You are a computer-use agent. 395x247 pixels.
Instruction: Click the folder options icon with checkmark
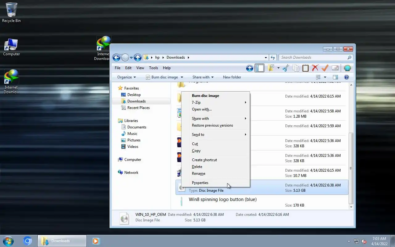click(271, 68)
